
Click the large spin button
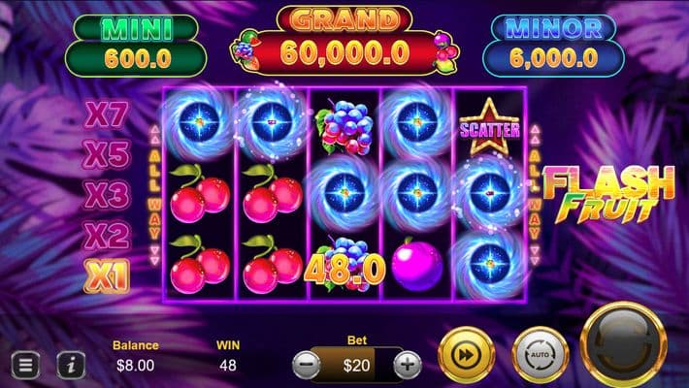pos(623,345)
